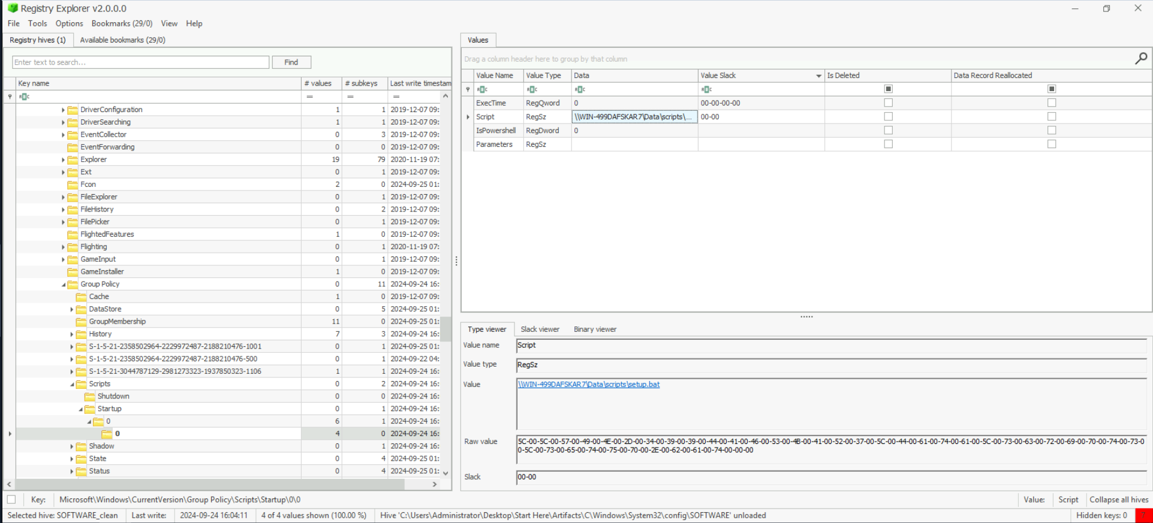The width and height of the screenshot is (1153, 523).
Task: Open the Options menu
Action: click(70, 23)
